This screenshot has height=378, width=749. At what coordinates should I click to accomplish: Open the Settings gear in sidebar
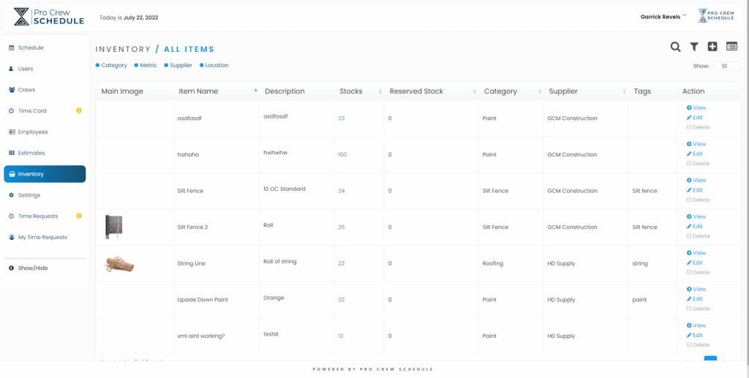29,195
